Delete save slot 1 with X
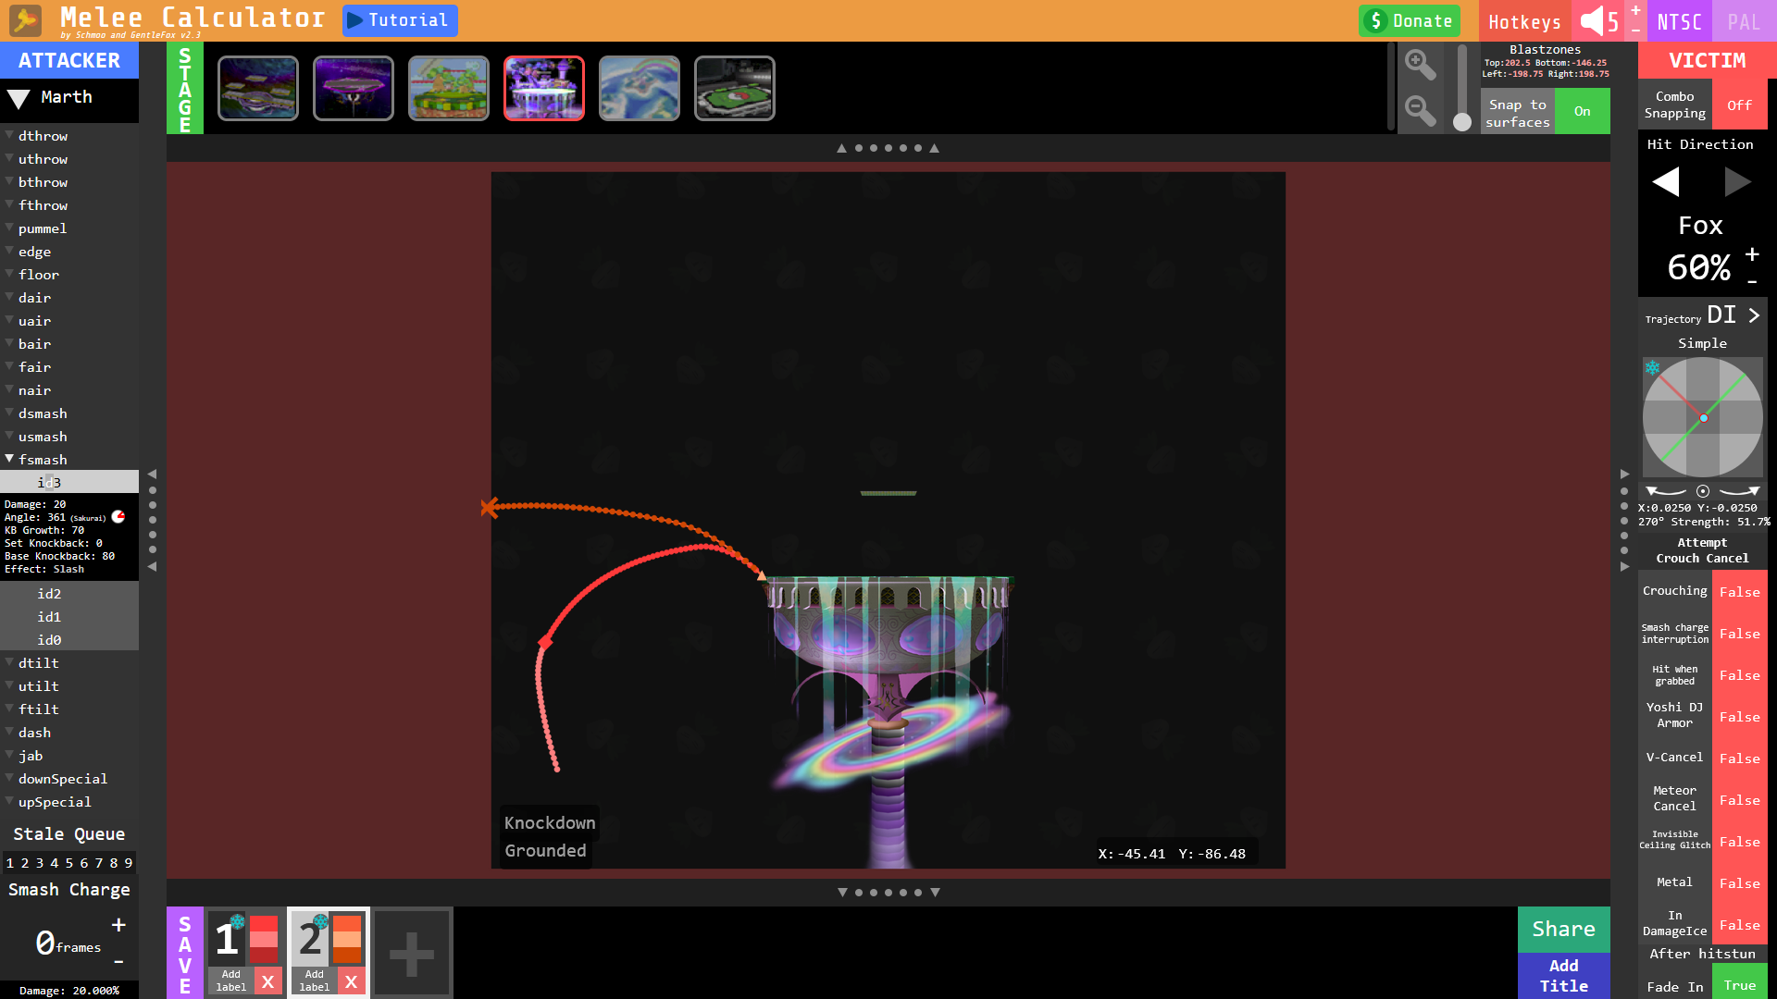The image size is (1777, 999). coord(267,981)
